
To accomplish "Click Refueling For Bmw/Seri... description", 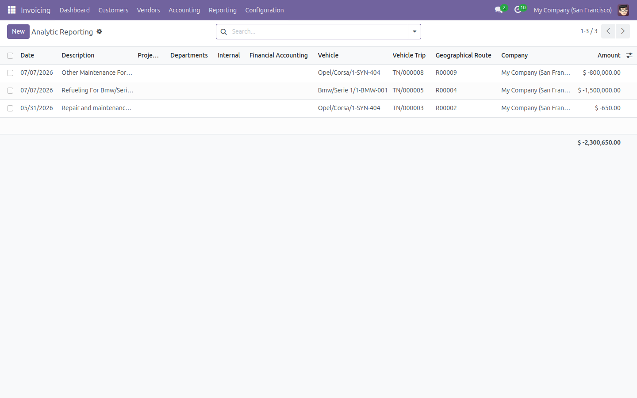I will [97, 90].
